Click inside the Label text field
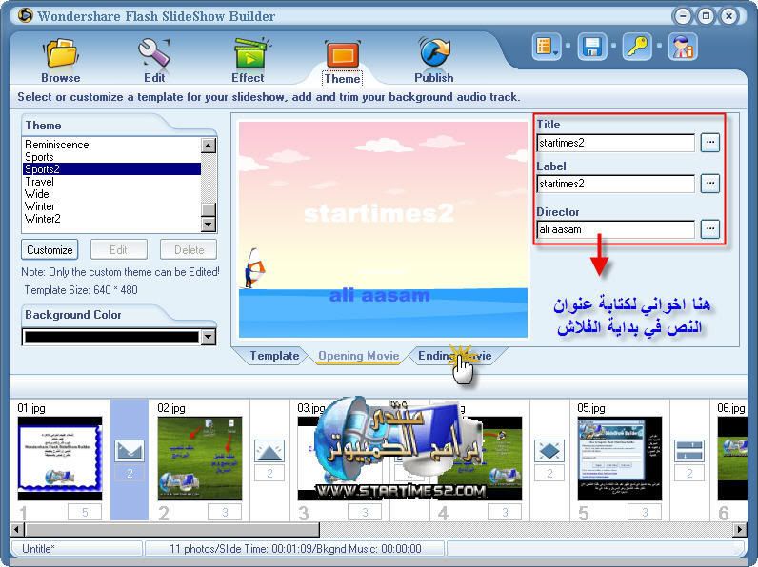Image resolution: width=758 pixels, height=567 pixels. coord(616,184)
